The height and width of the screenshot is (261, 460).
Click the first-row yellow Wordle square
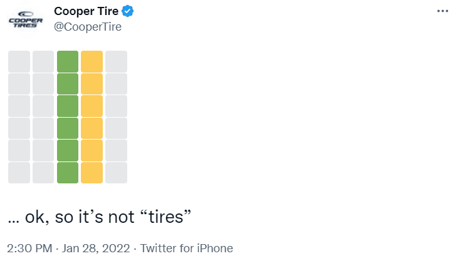click(x=91, y=61)
